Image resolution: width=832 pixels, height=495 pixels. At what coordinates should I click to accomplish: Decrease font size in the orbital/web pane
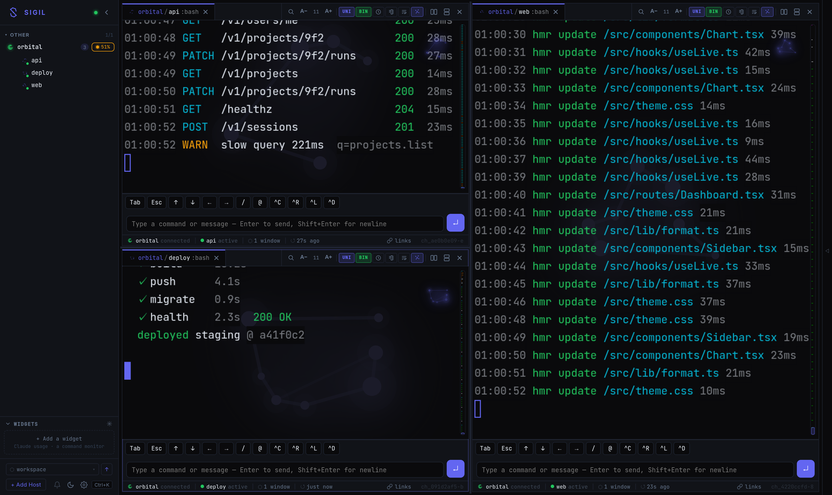click(654, 11)
